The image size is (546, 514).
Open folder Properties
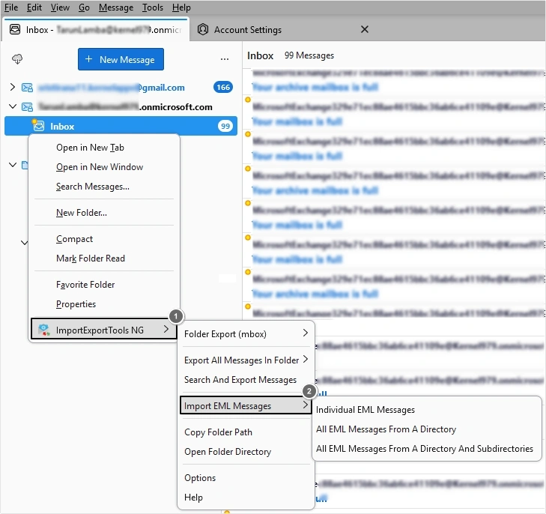pos(104,304)
